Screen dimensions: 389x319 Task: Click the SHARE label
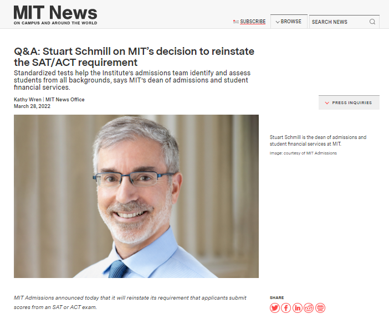277,298
